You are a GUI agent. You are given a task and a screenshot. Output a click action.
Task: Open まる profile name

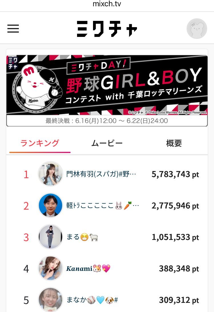pyautogui.click(x=82, y=237)
